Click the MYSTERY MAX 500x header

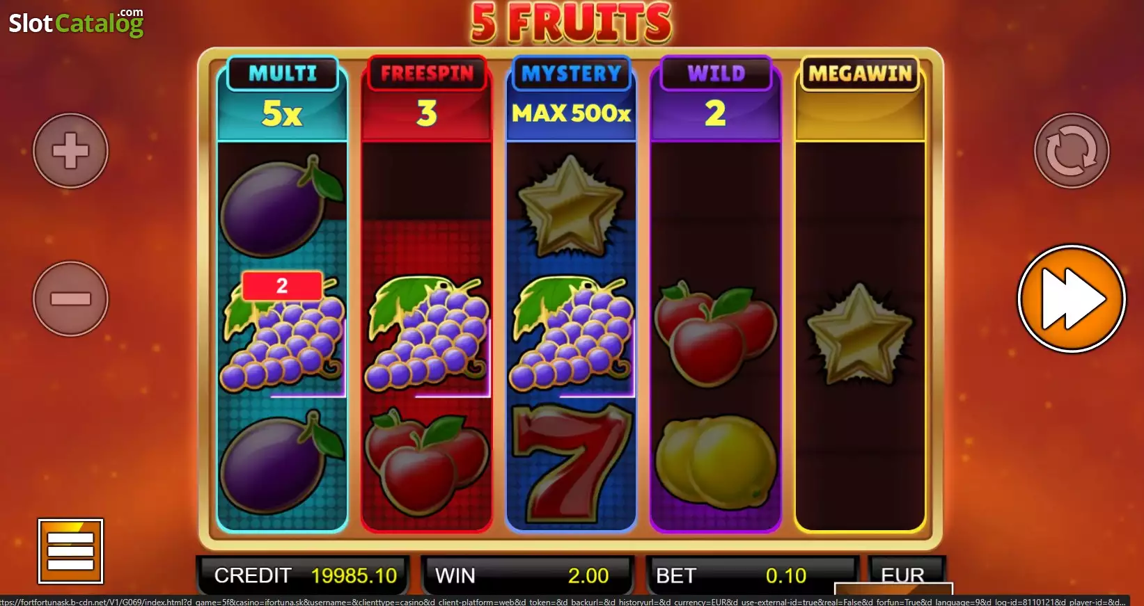[x=571, y=99]
